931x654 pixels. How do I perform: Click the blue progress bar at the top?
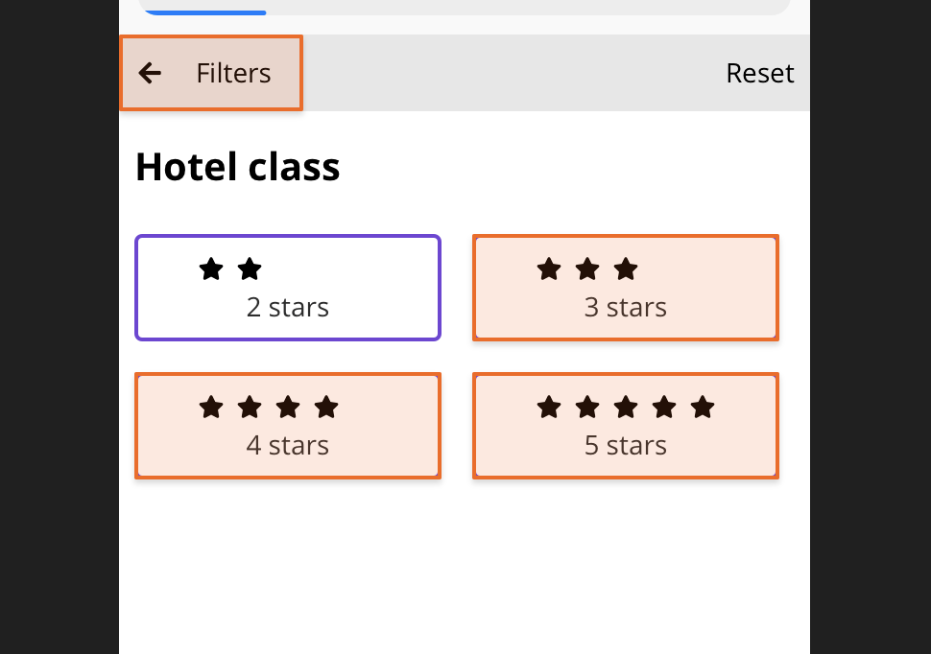coord(204,12)
